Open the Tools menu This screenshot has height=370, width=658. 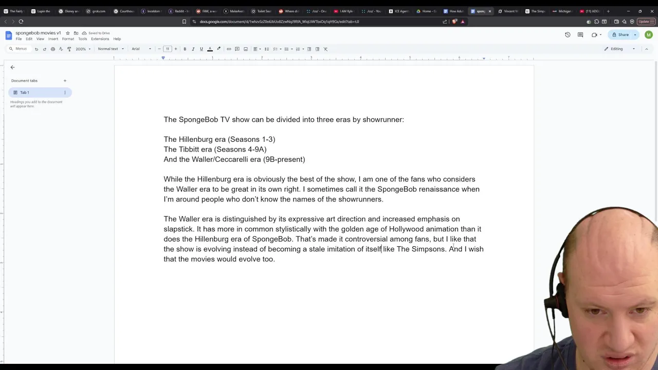[x=82, y=39]
